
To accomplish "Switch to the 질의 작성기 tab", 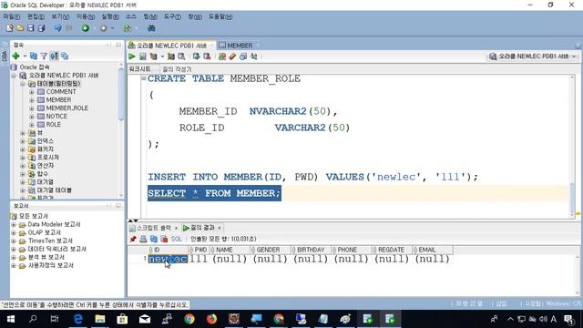I will (177, 69).
